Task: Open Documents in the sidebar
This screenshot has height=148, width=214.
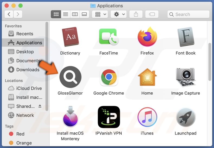Action: [23, 61]
